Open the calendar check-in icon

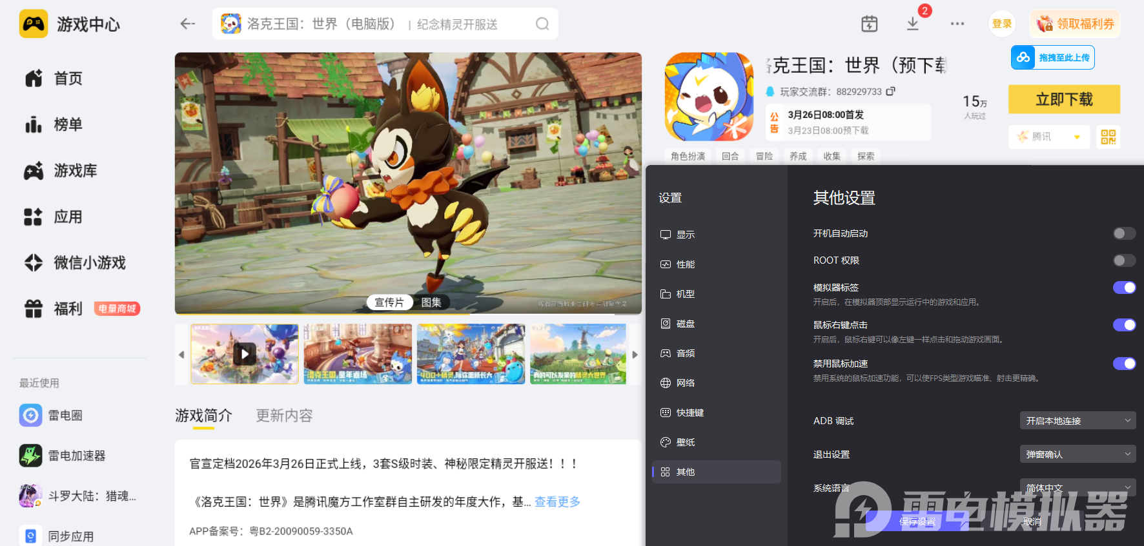pyautogui.click(x=870, y=24)
